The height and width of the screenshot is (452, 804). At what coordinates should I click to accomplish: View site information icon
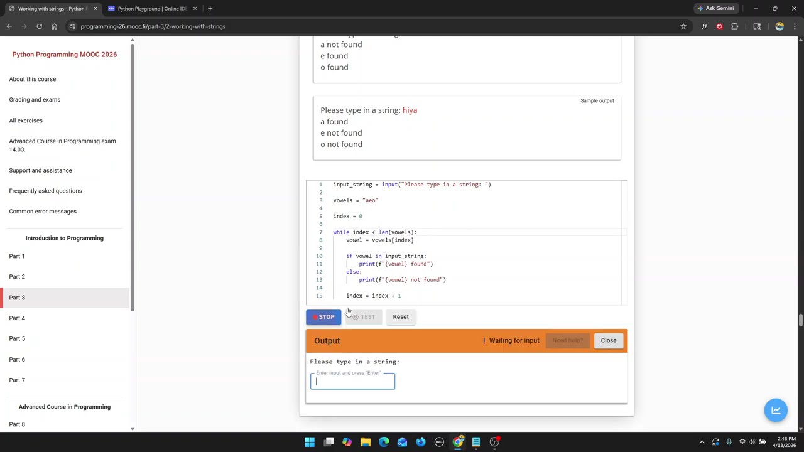(x=72, y=26)
